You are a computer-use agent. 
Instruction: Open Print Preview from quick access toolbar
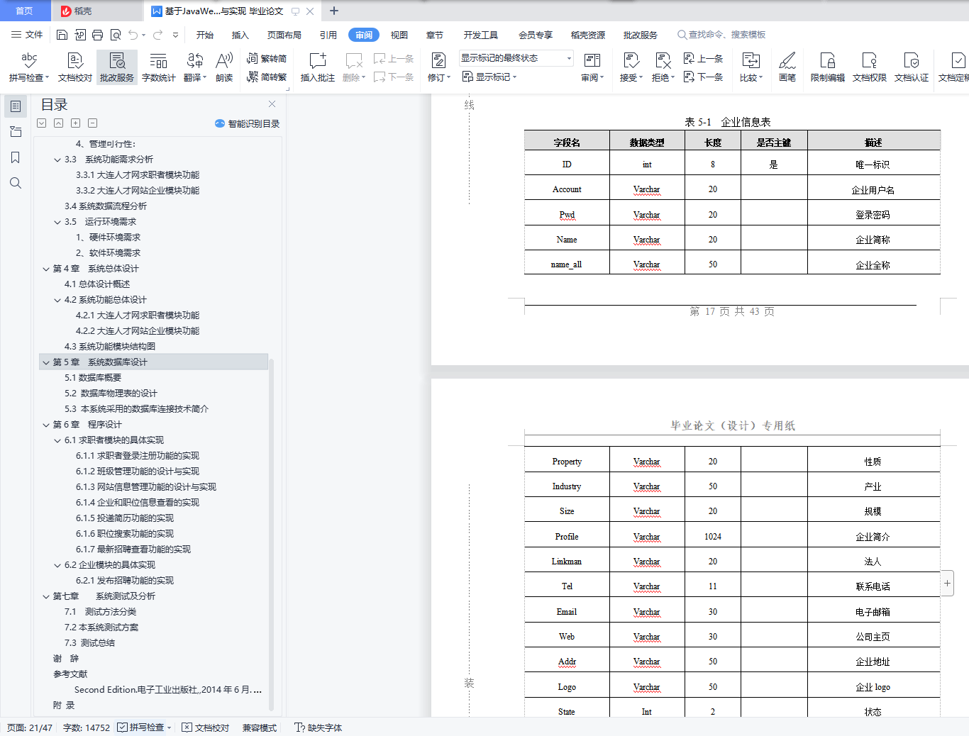pyautogui.click(x=116, y=35)
